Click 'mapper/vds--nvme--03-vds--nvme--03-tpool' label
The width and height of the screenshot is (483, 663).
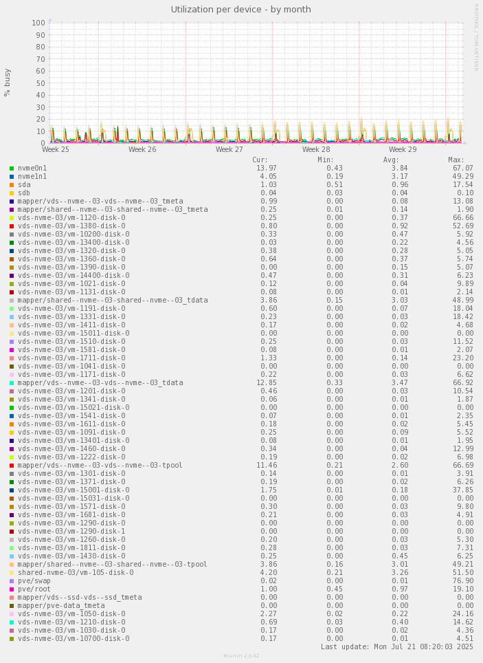(100, 465)
